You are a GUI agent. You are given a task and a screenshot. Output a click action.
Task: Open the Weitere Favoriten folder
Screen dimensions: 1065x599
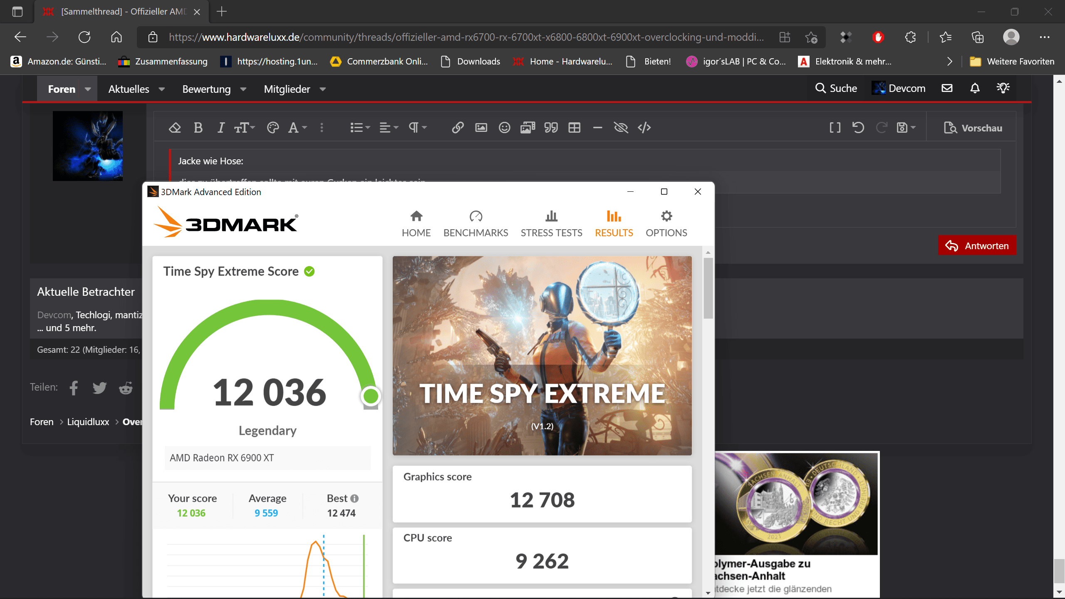pyautogui.click(x=1012, y=62)
